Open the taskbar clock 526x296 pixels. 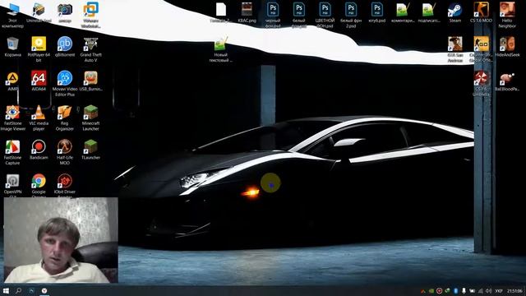coord(514,291)
